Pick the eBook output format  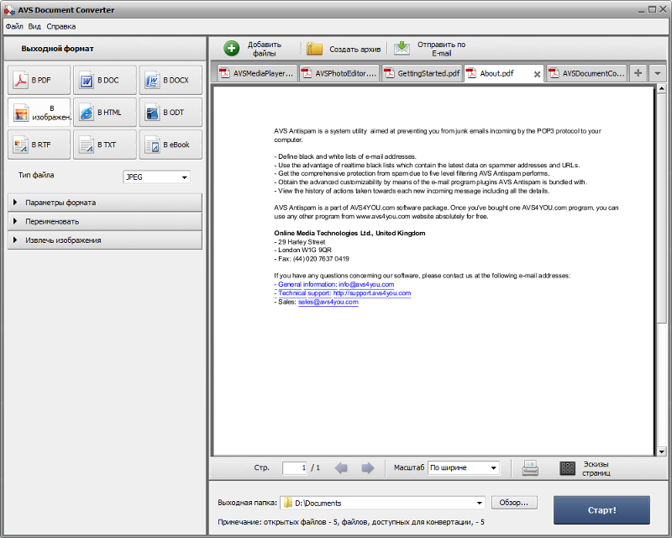[x=171, y=145]
